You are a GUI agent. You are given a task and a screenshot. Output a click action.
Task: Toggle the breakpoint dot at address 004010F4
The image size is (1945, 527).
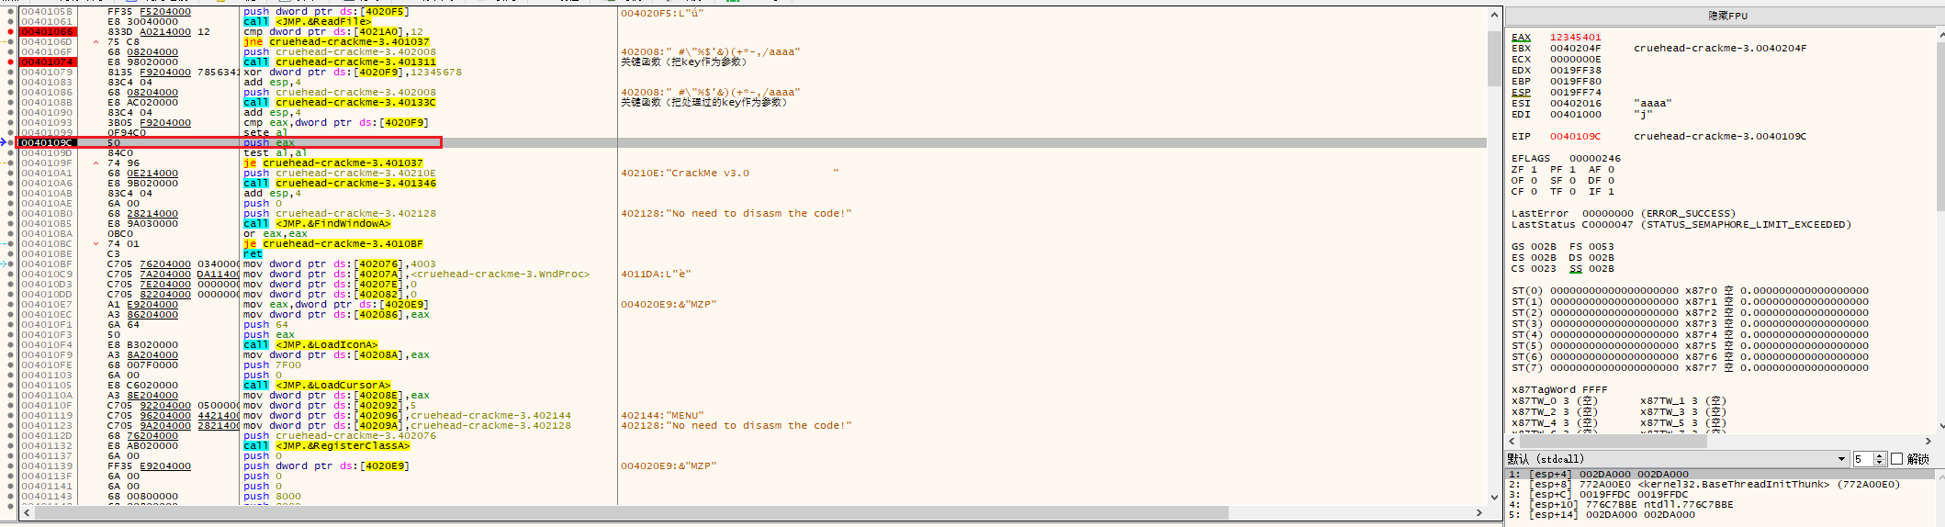coord(10,345)
